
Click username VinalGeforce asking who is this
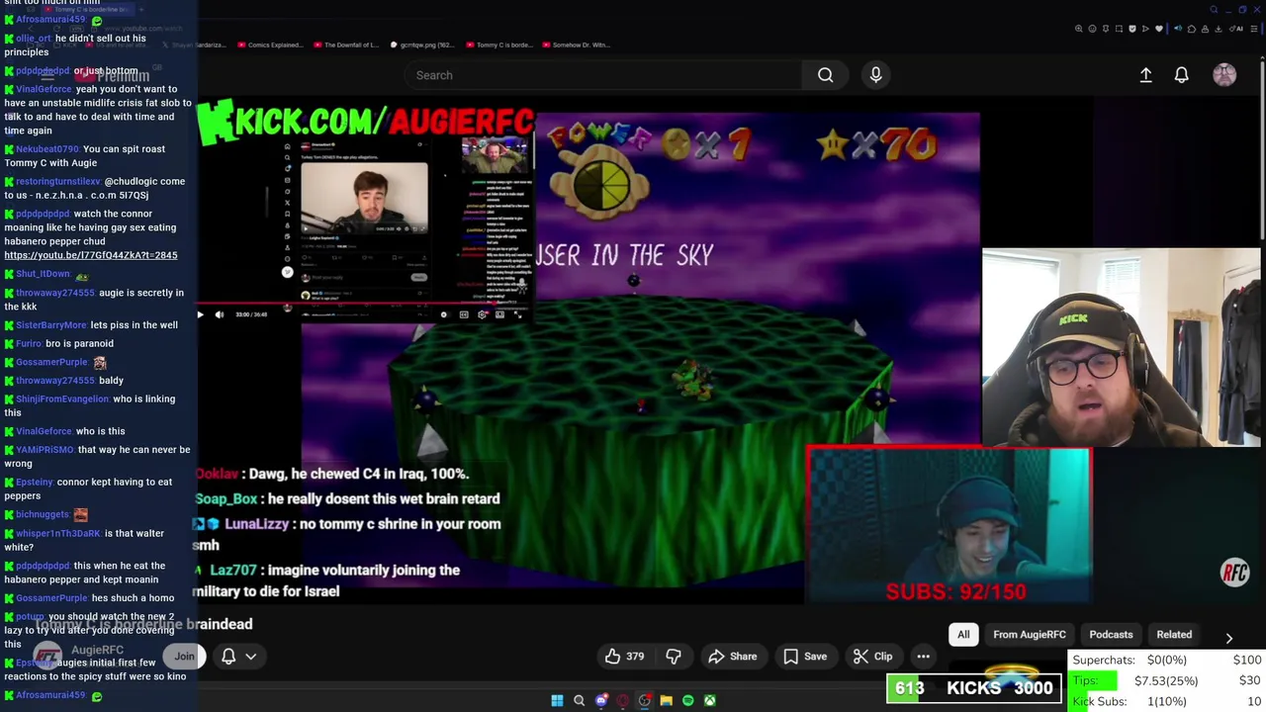tap(45, 431)
